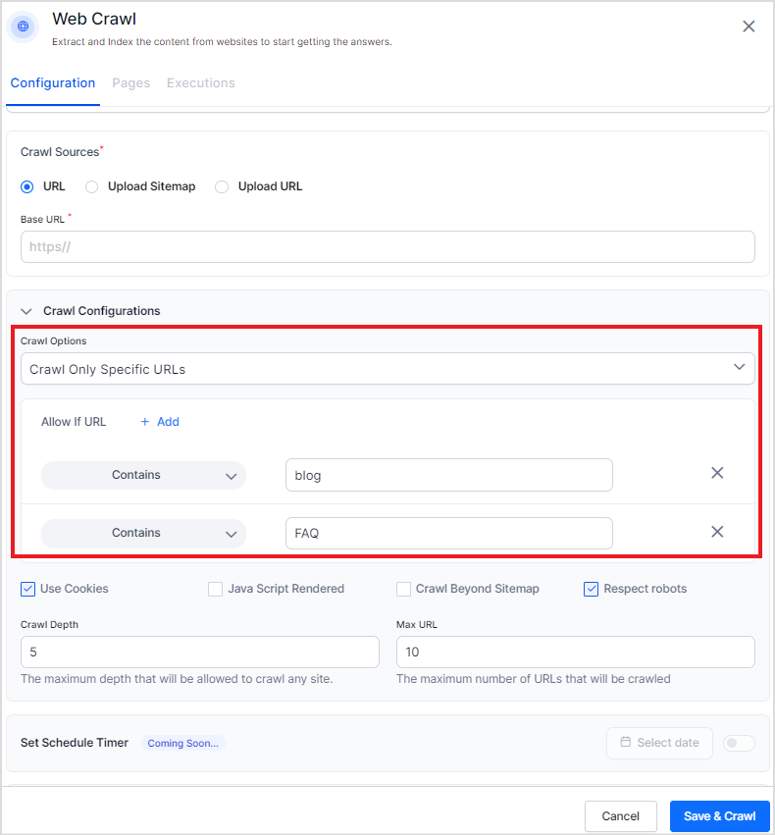The height and width of the screenshot is (835, 775).
Task: Add a new Allow If URL rule
Action: click(x=160, y=422)
